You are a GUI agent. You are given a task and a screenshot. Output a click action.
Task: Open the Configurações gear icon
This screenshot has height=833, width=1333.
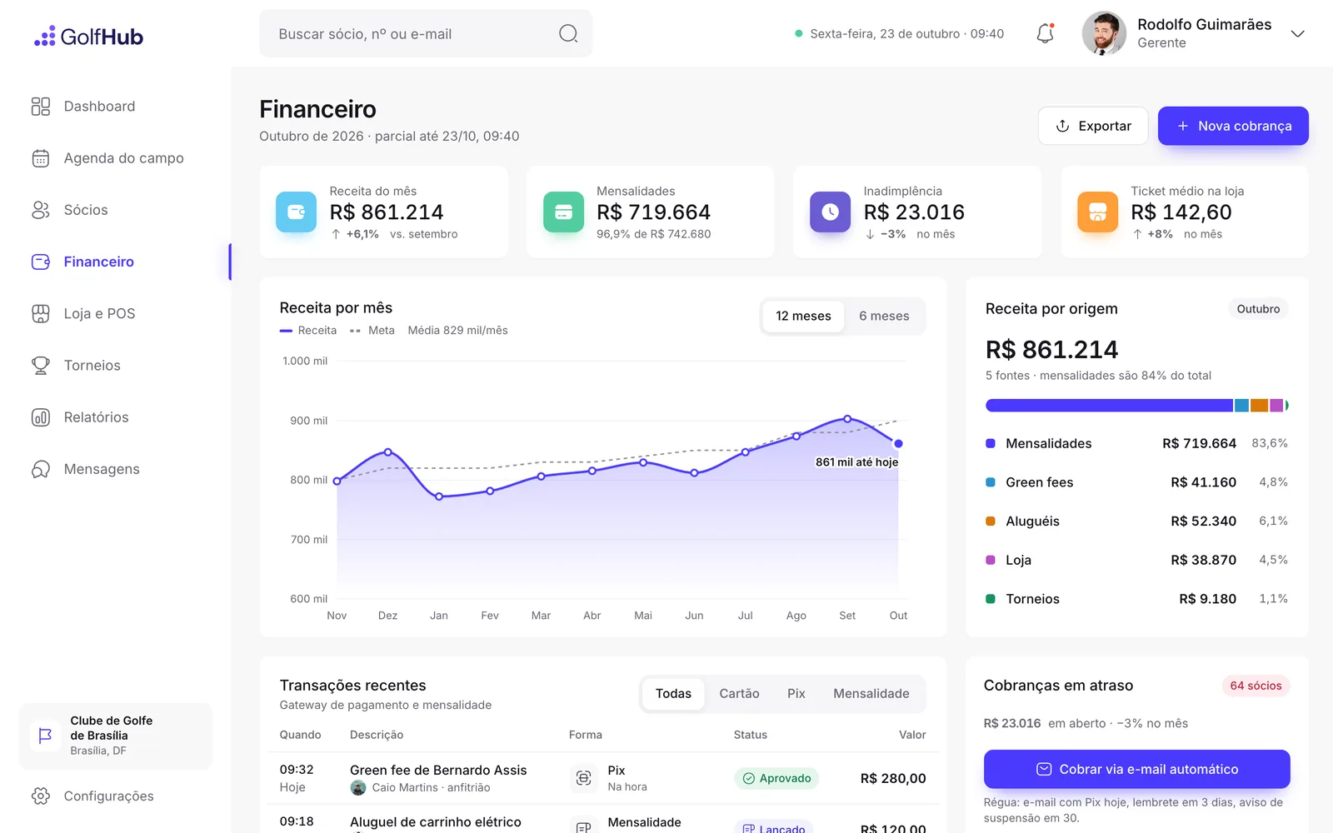(x=41, y=796)
